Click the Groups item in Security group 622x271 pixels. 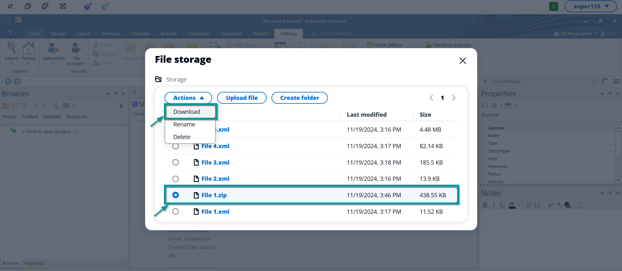[x=104, y=54]
